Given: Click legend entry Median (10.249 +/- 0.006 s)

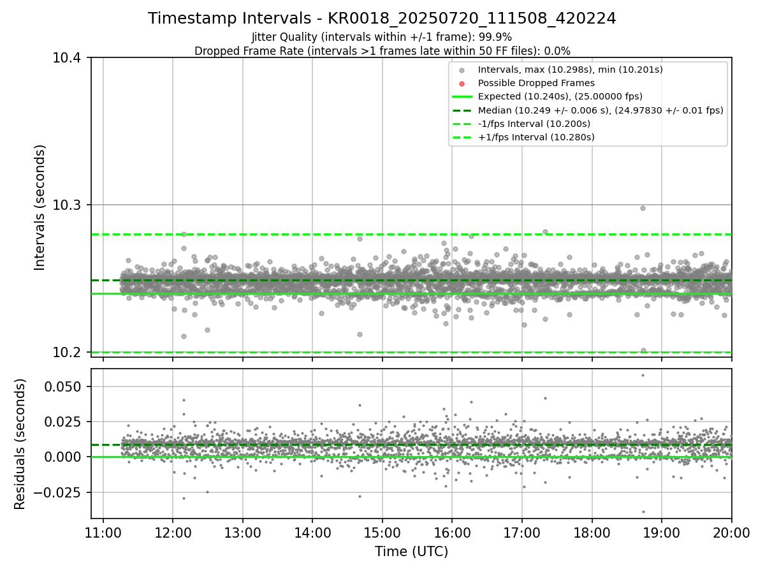Looking at the screenshot, I should [x=601, y=110].
